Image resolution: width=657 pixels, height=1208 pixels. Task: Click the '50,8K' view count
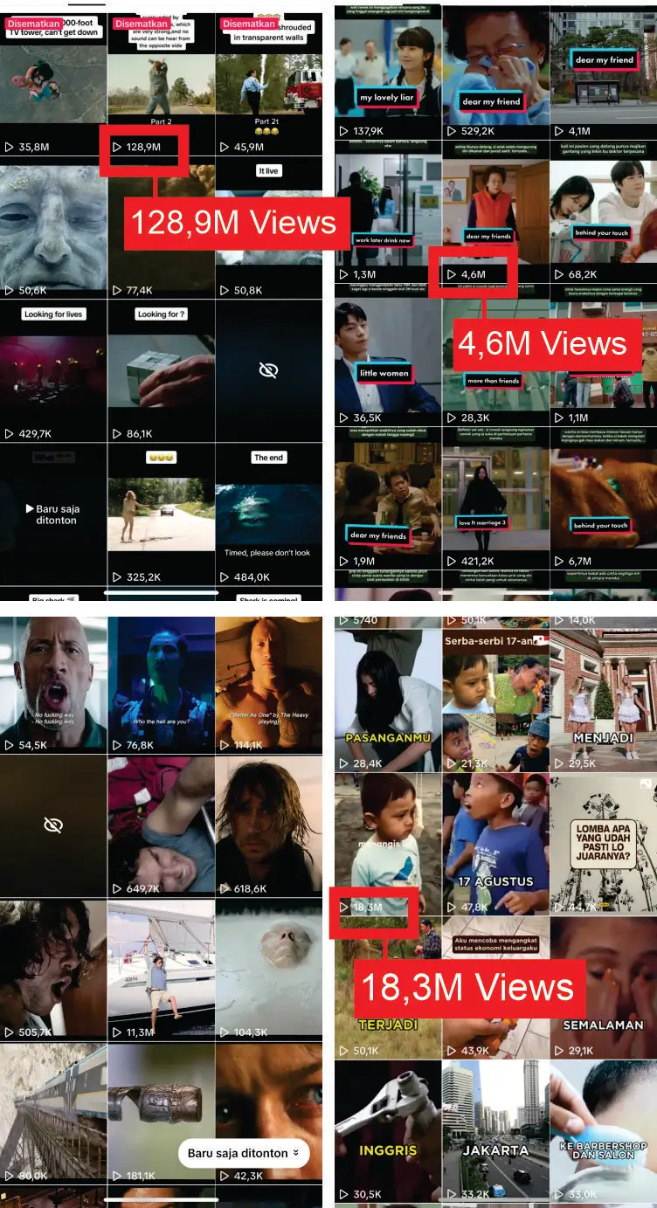pos(248,290)
